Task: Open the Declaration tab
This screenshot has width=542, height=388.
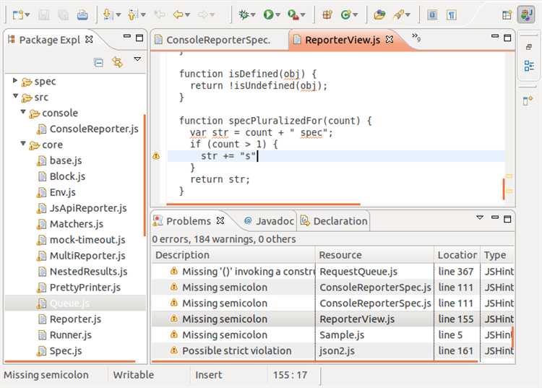Action: tap(334, 221)
